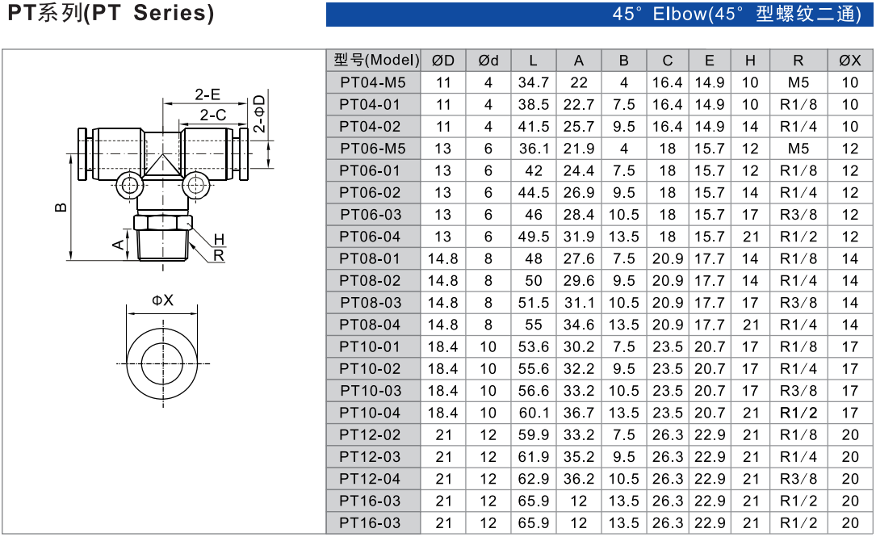Click the H callout label in the diagram

[x=219, y=240]
